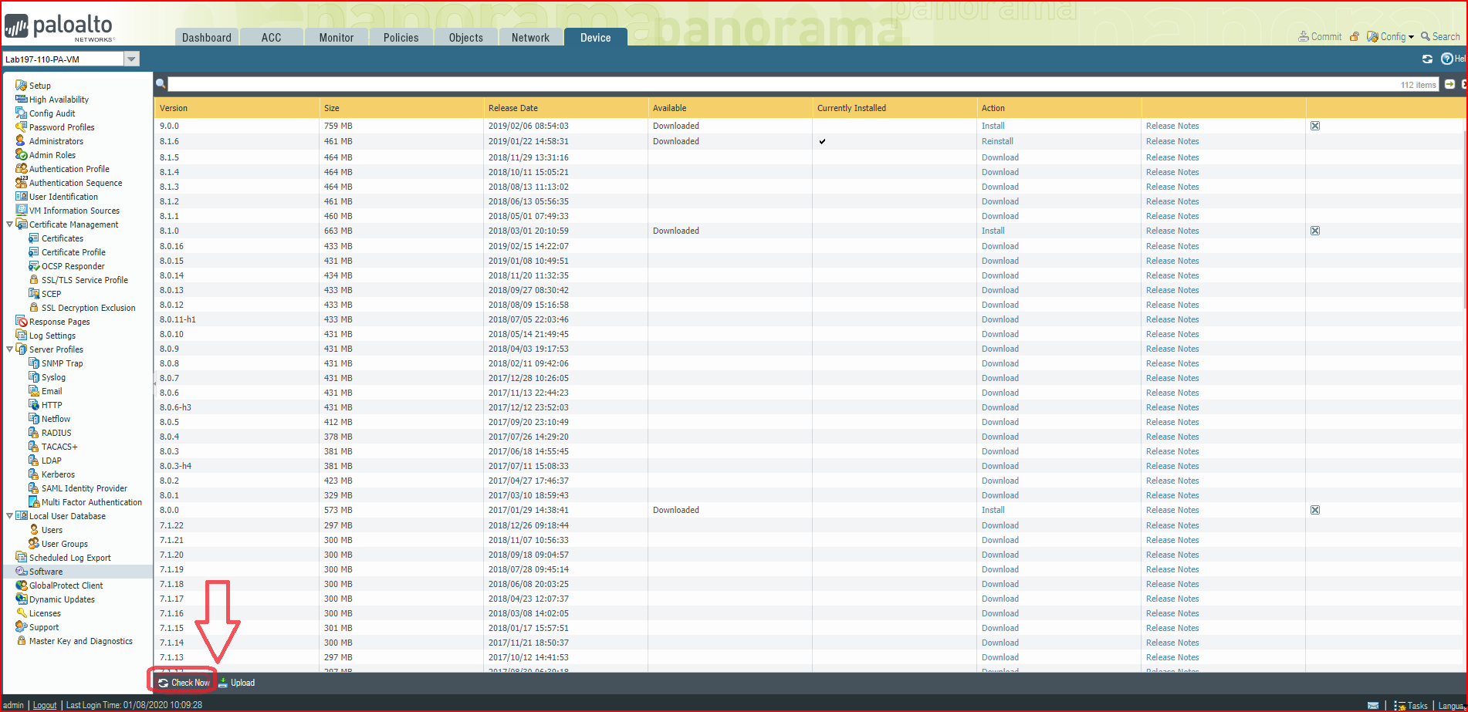The height and width of the screenshot is (712, 1468).
Task: Click the Config wrench icon
Action: pyautogui.click(x=1371, y=36)
